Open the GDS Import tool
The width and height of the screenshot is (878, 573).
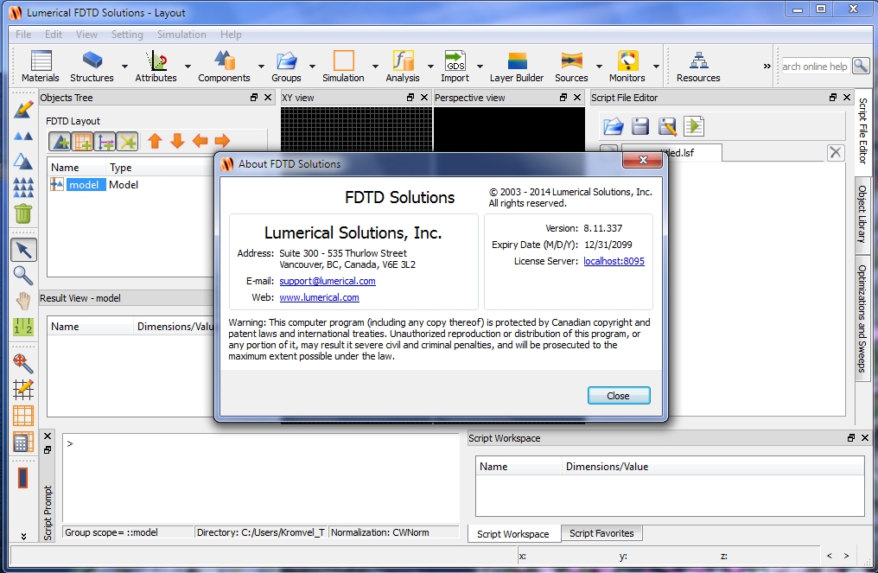tap(455, 60)
